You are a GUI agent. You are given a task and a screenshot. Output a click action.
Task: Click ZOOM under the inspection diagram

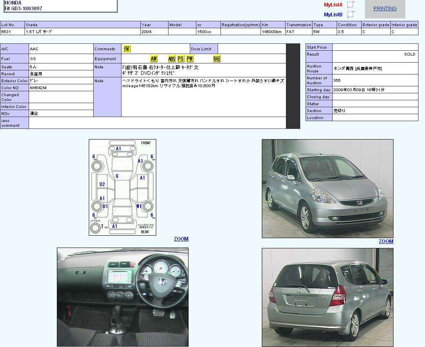(x=181, y=239)
